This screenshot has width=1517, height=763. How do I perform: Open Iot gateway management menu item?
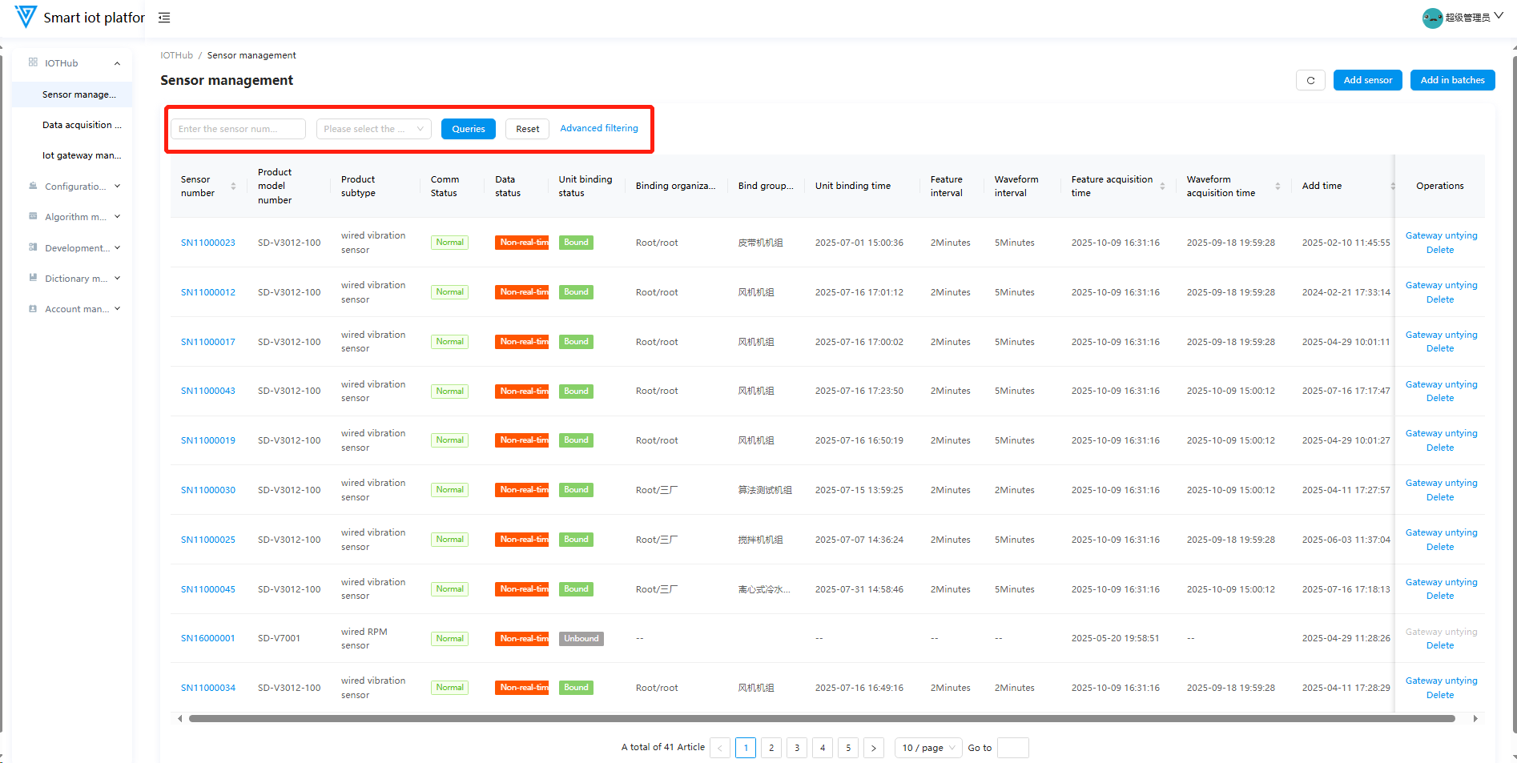(x=81, y=155)
